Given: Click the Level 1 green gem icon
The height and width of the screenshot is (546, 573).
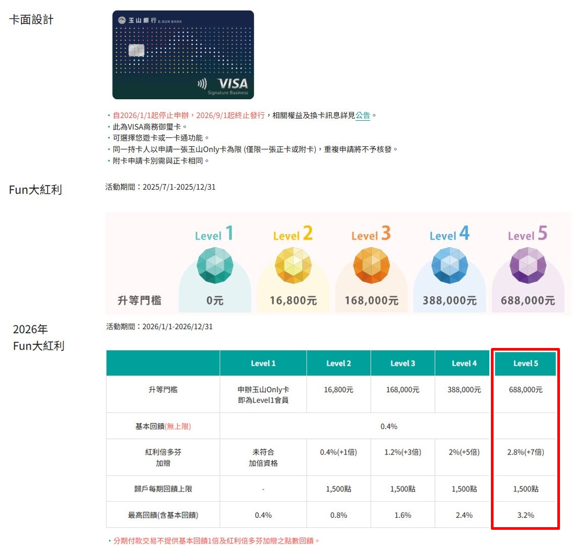Looking at the screenshot, I should (x=215, y=265).
